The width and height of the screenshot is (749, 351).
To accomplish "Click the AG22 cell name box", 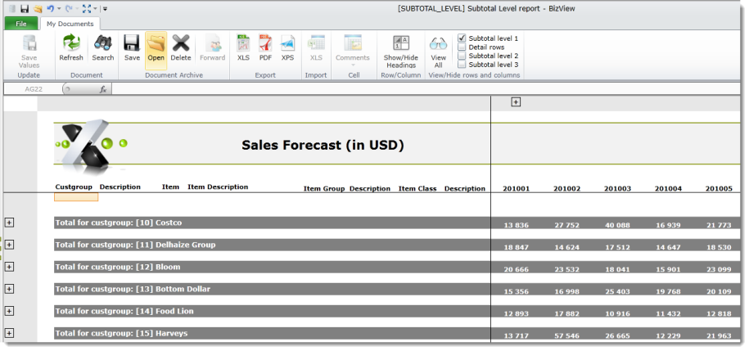I will [x=34, y=89].
